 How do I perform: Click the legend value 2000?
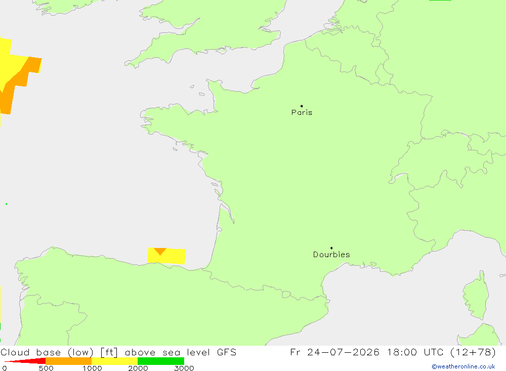138,368
